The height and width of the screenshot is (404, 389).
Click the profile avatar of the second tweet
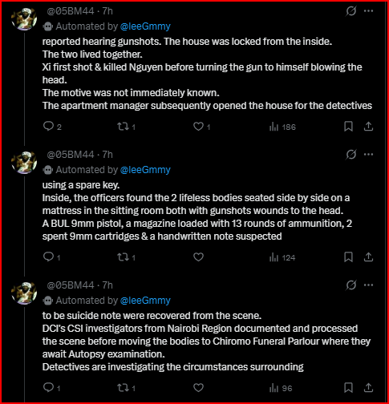pyautogui.click(x=24, y=162)
